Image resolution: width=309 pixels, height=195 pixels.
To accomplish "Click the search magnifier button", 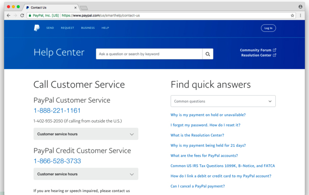I will (208, 54).
